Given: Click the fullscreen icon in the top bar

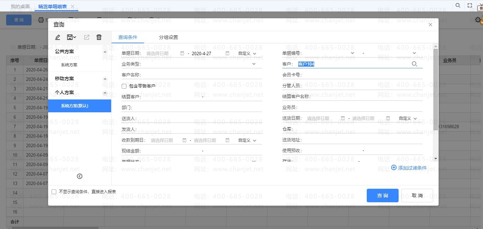Looking at the screenshot, I should point(469,5).
